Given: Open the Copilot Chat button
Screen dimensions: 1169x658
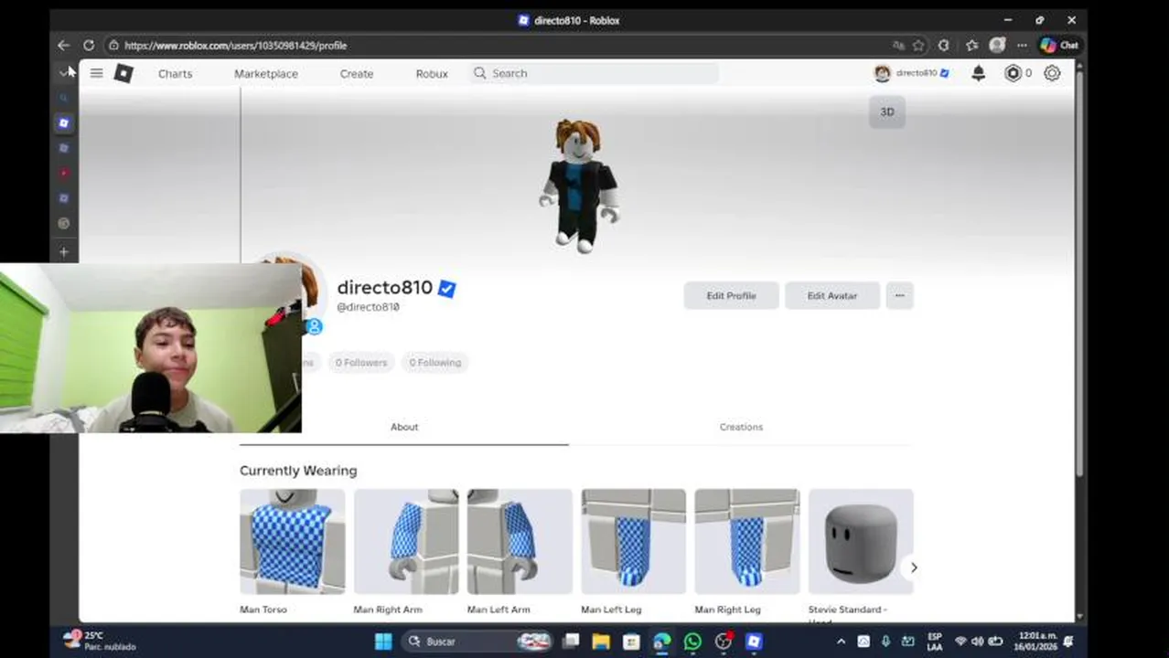Looking at the screenshot, I should point(1058,45).
